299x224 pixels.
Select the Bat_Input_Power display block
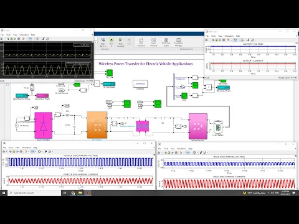224,88
